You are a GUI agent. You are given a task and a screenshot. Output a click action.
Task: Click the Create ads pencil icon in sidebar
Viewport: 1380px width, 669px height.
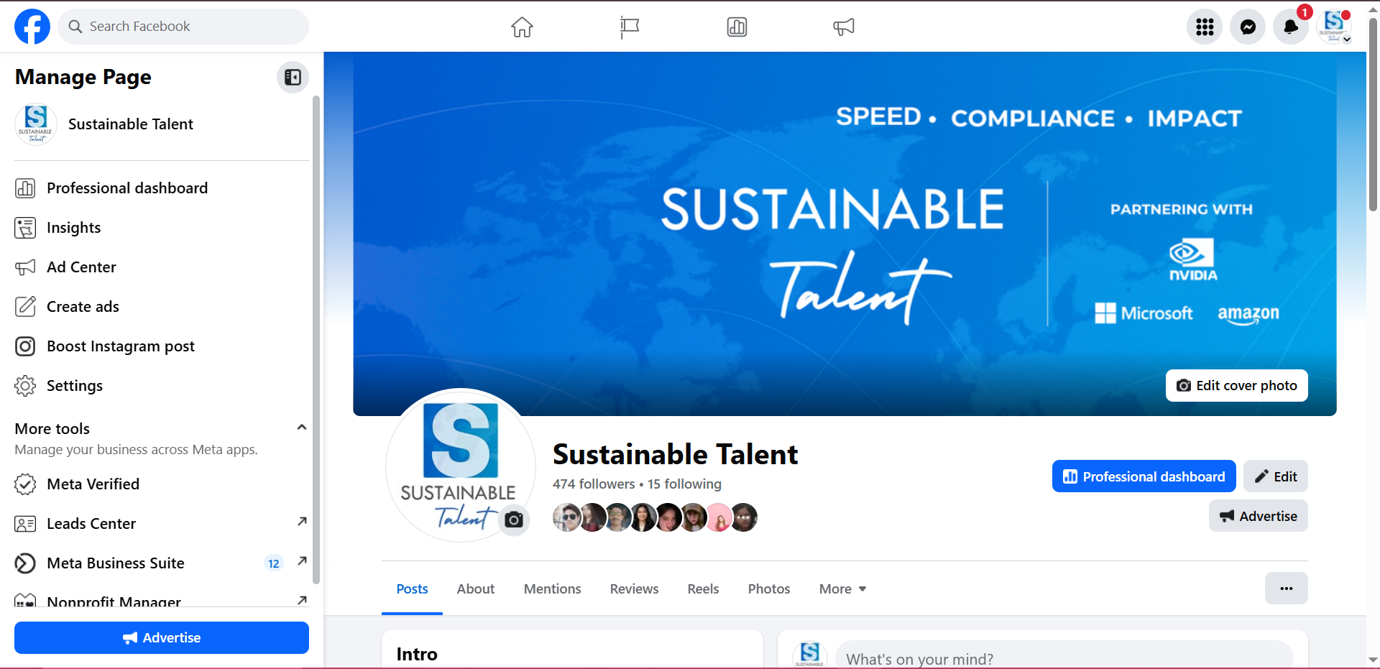[25, 307]
